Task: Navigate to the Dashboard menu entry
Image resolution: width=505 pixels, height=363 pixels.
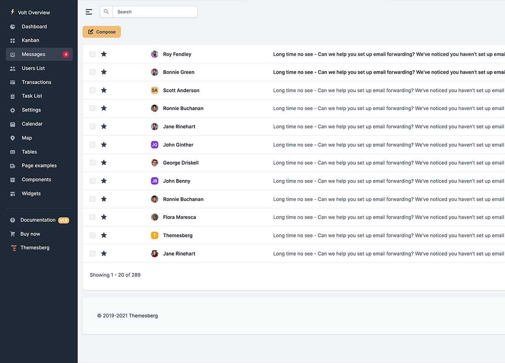Action: click(x=34, y=26)
